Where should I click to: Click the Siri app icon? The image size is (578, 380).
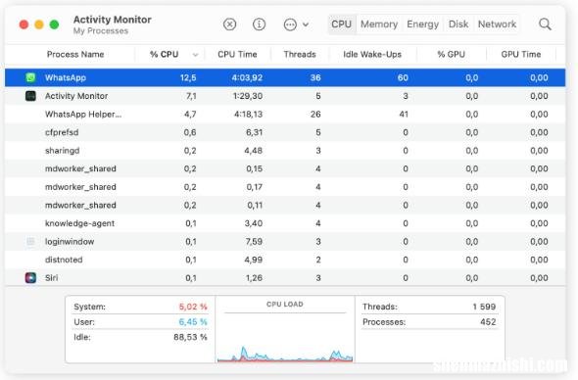tap(30, 277)
